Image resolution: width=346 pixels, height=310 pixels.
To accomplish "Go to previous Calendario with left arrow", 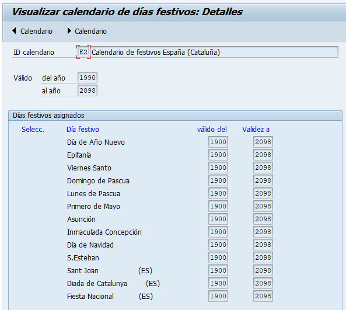I will 32,31.
